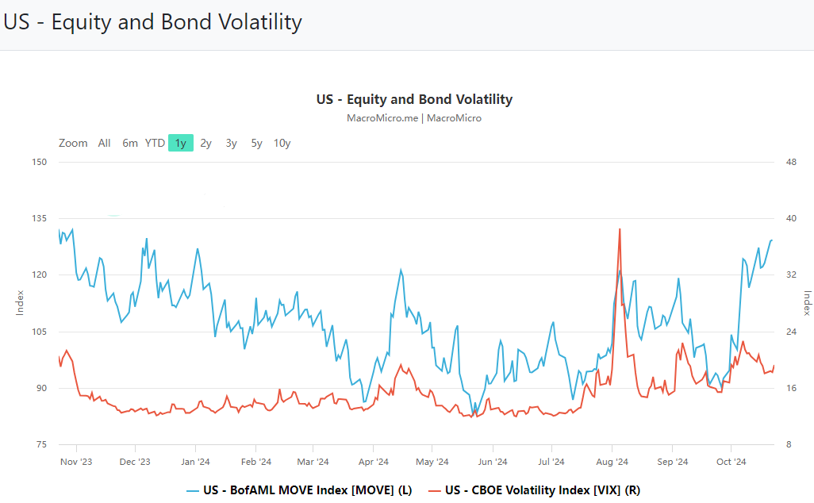Click the right axis 48 value label
The height and width of the screenshot is (503, 814).
coord(789,162)
